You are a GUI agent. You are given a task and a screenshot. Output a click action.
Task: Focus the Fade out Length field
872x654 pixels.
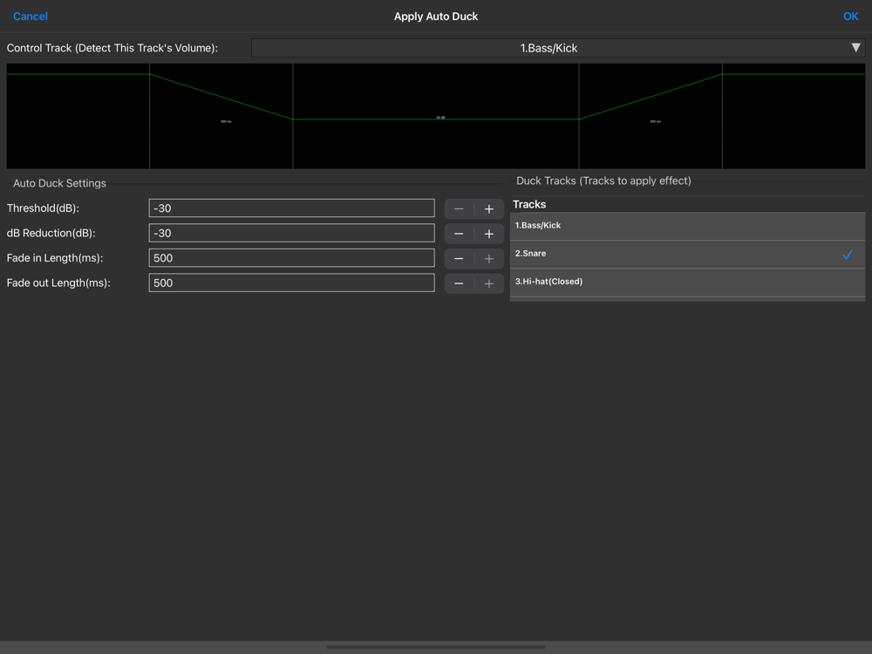(291, 283)
